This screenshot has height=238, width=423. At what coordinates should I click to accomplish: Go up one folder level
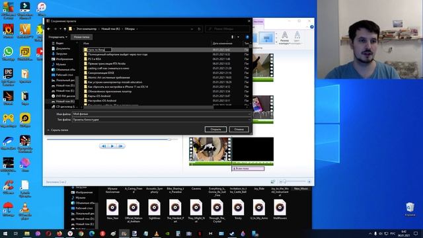coord(65,29)
